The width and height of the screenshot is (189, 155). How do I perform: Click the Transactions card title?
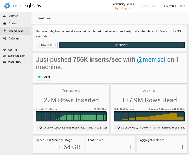(x=71, y=91)
